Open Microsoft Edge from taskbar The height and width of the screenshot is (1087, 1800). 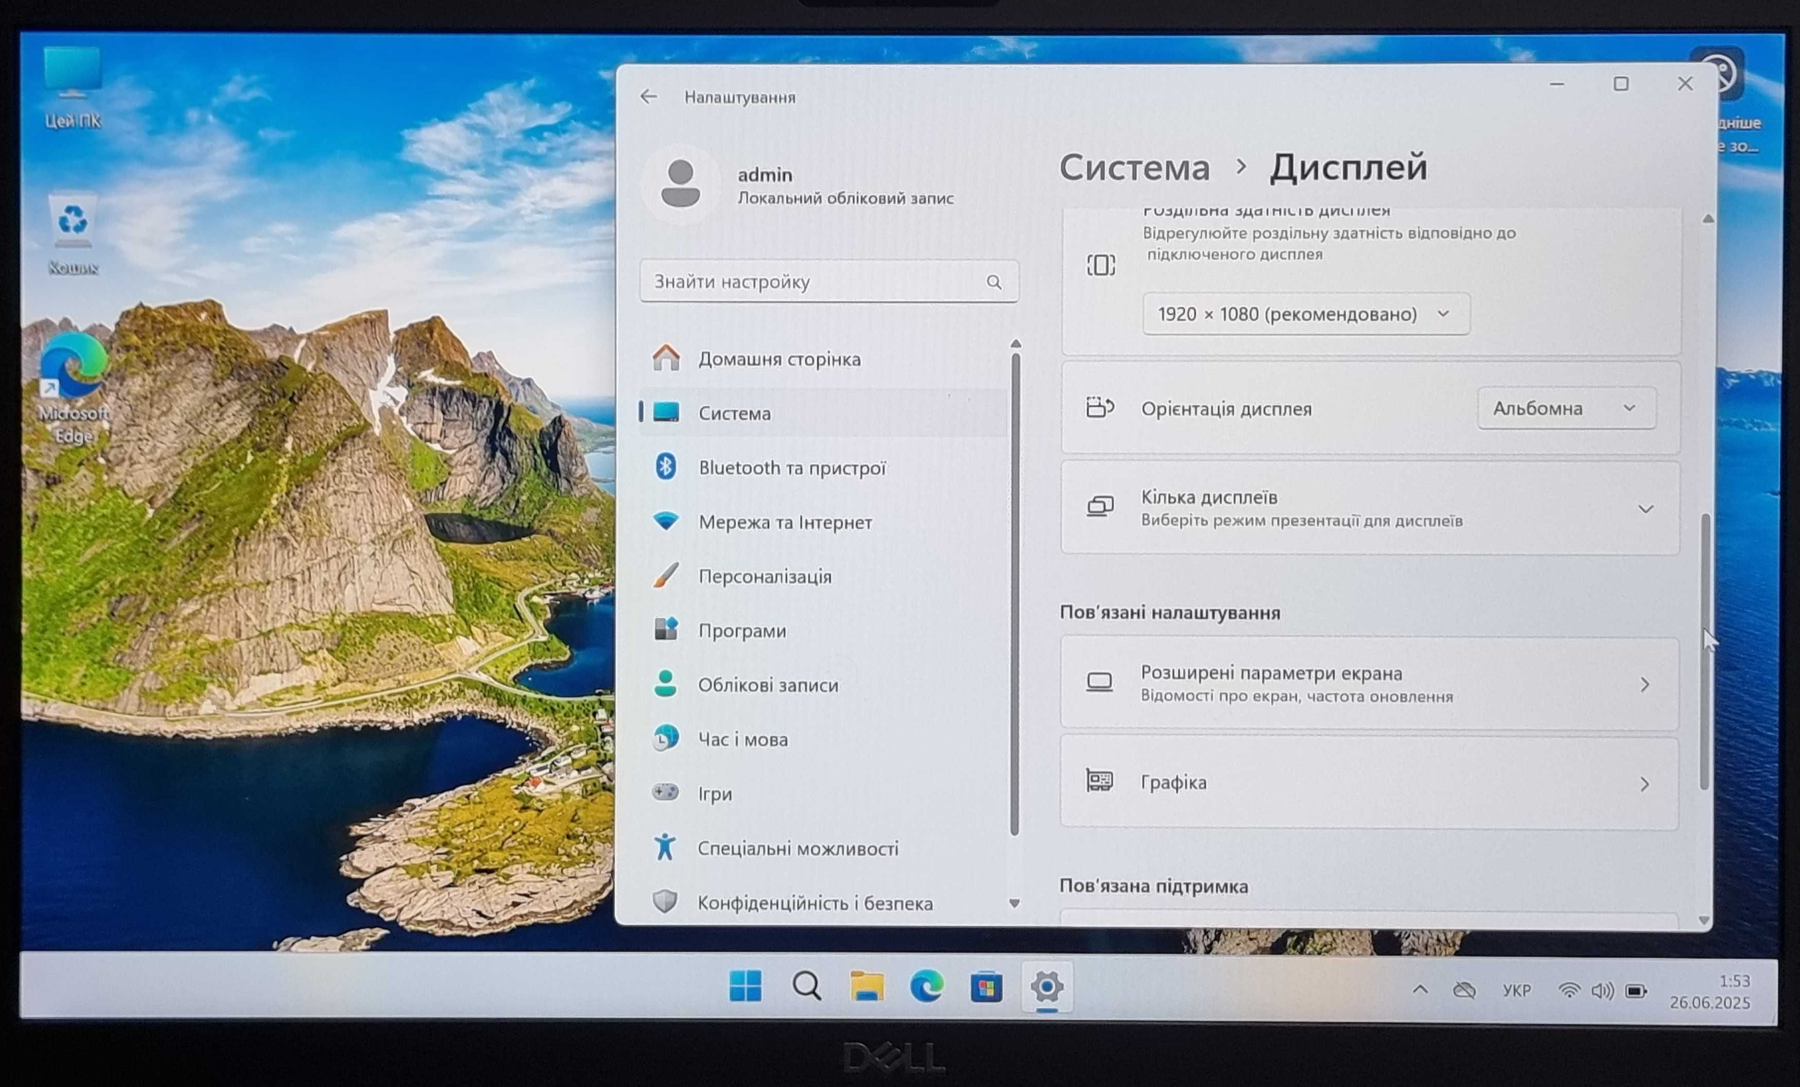(926, 987)
